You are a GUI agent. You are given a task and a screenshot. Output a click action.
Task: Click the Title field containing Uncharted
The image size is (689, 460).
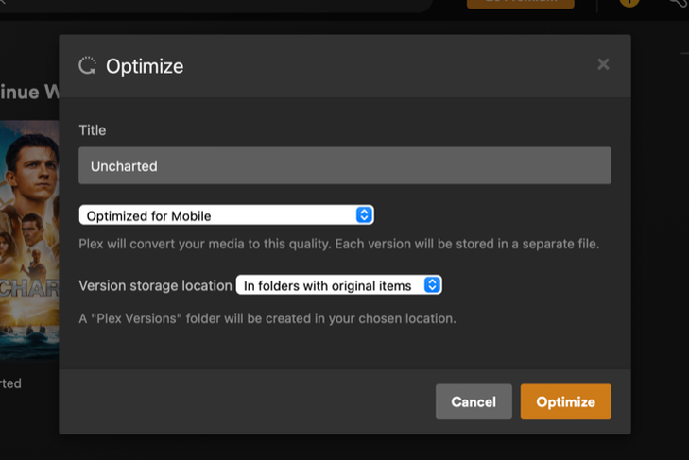click(x=344, y=166)
